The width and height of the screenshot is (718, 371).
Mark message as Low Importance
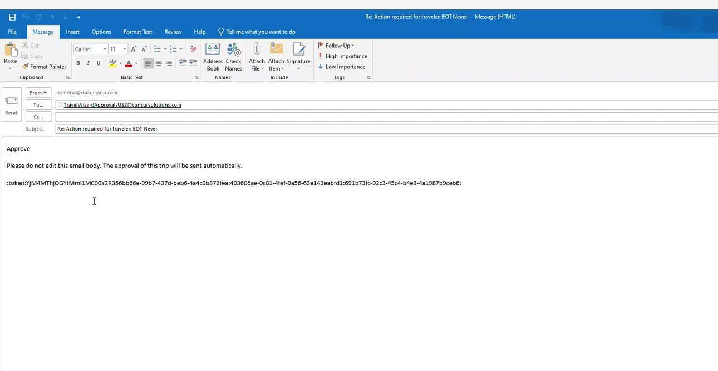pos(342,67)
